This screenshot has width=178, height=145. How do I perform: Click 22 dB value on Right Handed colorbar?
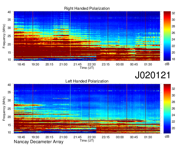tap(173, 46)
